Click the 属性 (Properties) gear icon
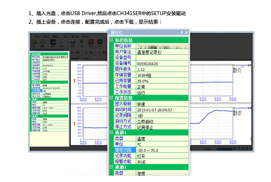271x182 pixels. pyautogui.click(x=43, y=42)
